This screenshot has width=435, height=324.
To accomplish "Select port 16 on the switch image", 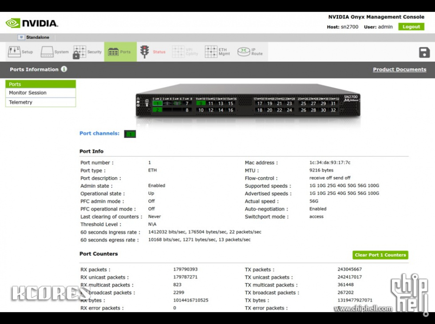I will (x=230, y=110).
